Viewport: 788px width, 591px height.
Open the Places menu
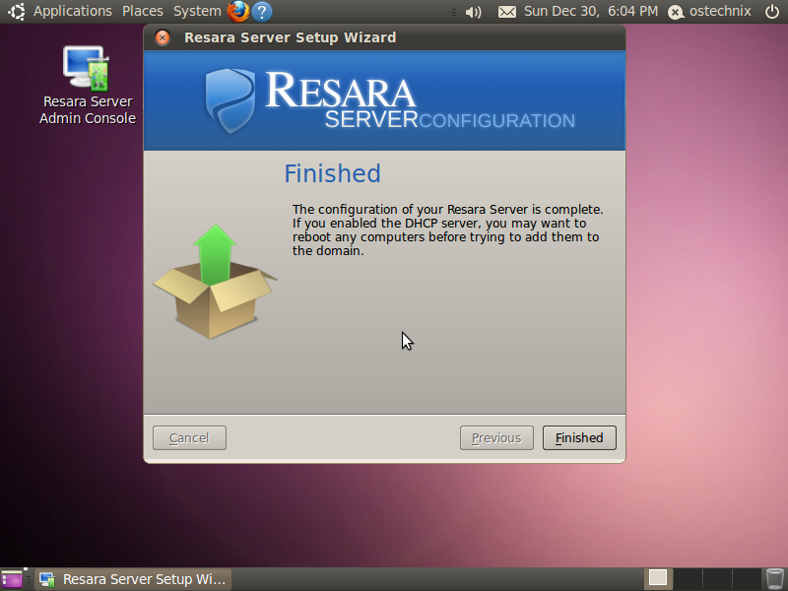[x=143, y=11]
